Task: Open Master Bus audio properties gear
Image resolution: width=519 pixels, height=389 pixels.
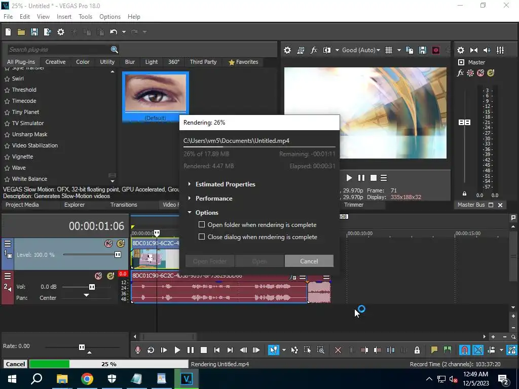Action: point(461,50)
